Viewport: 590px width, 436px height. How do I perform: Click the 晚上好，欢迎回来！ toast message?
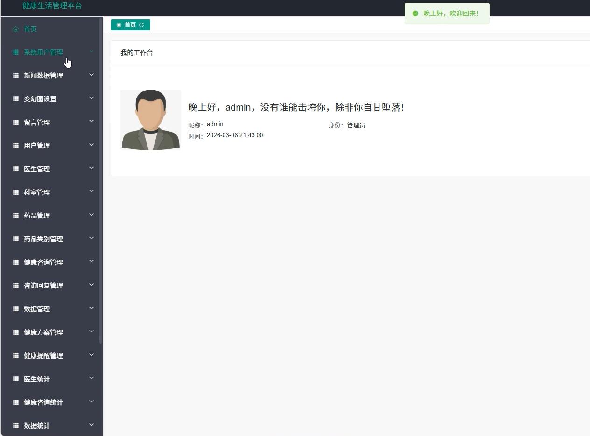click(451, 14)
